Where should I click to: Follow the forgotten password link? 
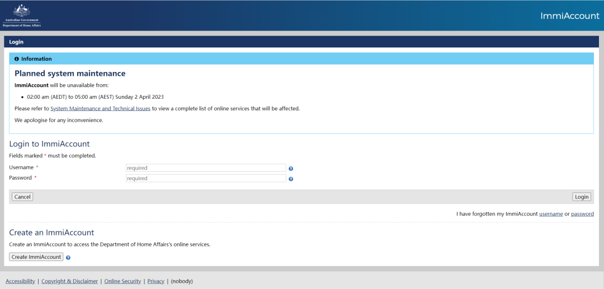click(x=582, y=214)
